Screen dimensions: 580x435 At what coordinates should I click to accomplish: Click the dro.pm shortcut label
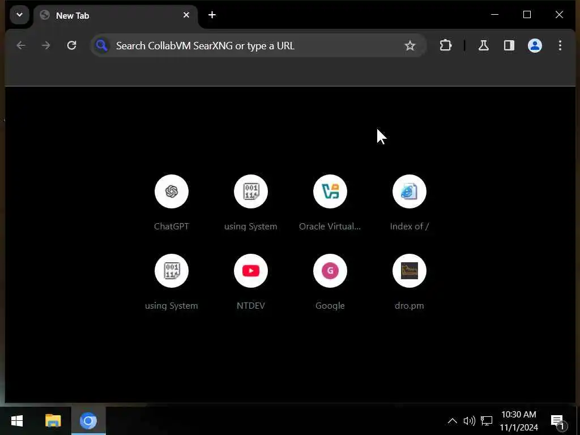pos(409,305)
